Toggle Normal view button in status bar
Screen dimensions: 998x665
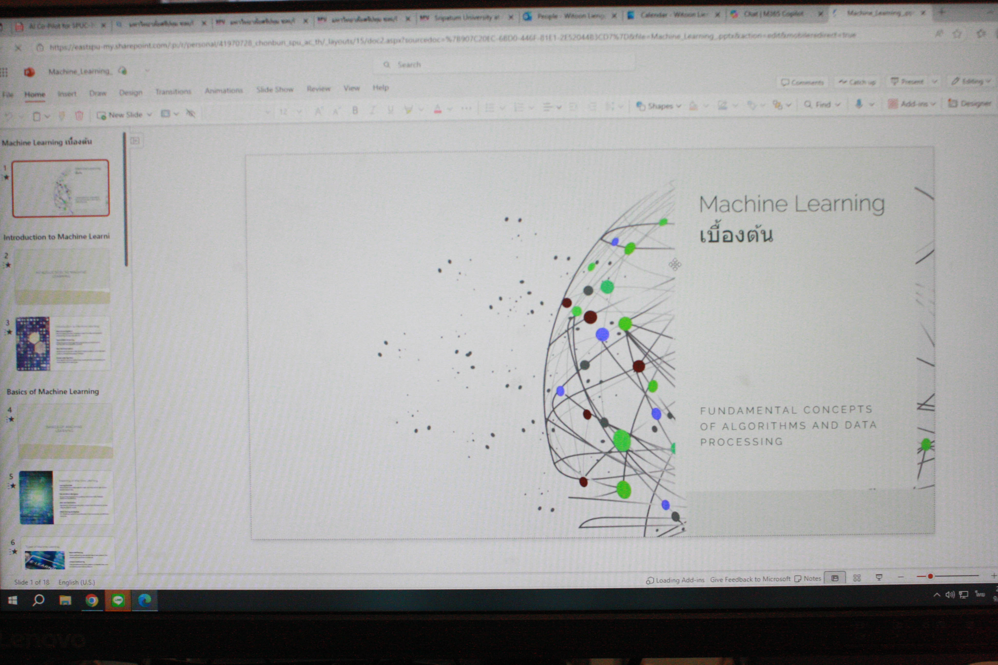(835, 578)
